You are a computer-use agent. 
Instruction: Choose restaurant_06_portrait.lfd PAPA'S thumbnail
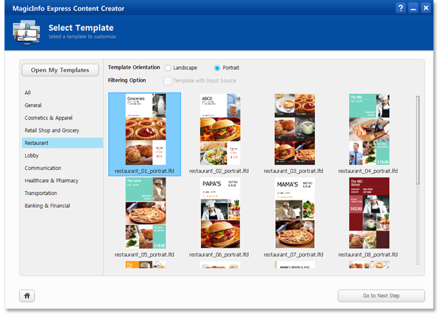220,213
